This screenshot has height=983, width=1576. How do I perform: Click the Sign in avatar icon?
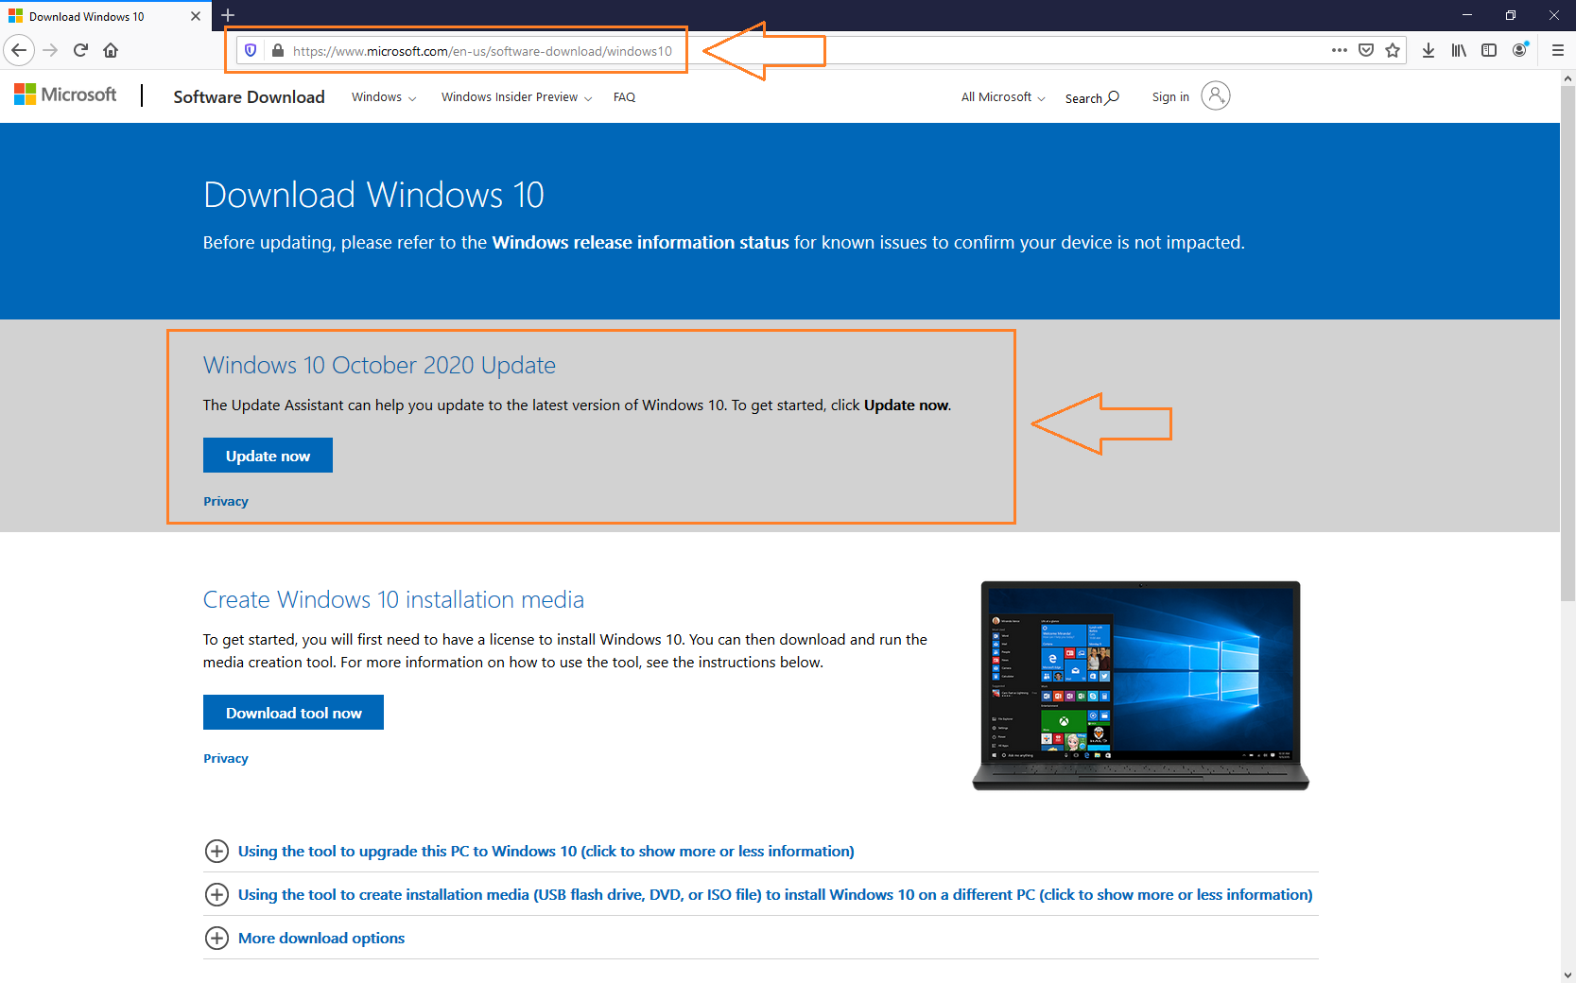(1216, 95)
